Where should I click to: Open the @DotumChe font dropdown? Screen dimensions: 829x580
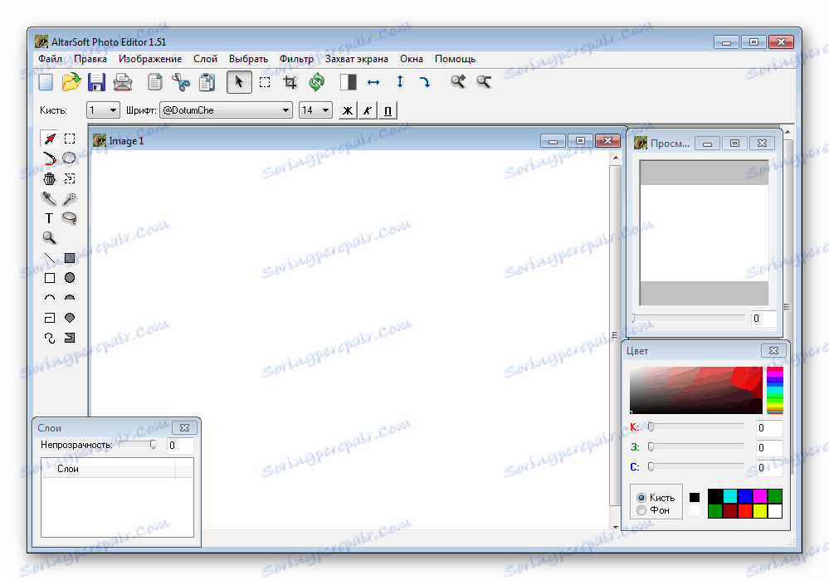[x=224, y=109]
